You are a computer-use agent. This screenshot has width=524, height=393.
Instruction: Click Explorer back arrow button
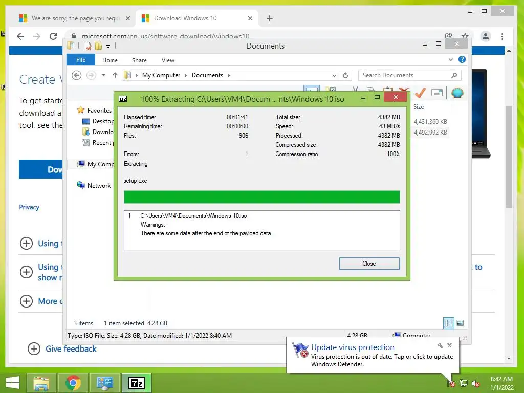pos(77,75)
